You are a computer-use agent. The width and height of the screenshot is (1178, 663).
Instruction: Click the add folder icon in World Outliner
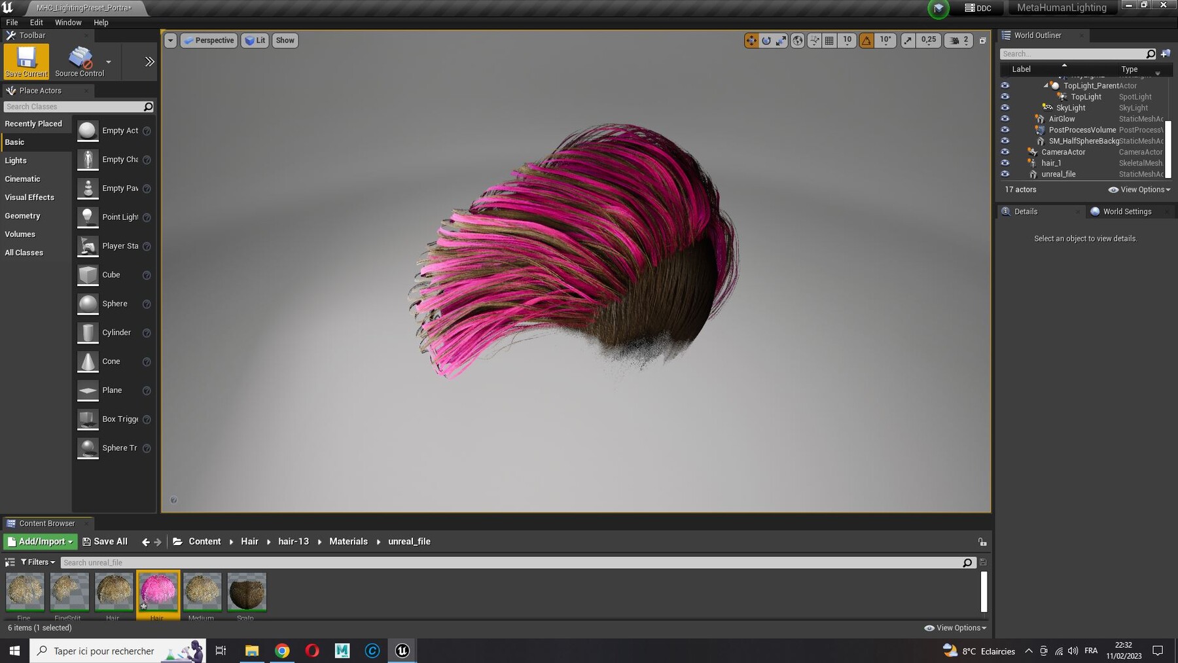click(1166, 54)
